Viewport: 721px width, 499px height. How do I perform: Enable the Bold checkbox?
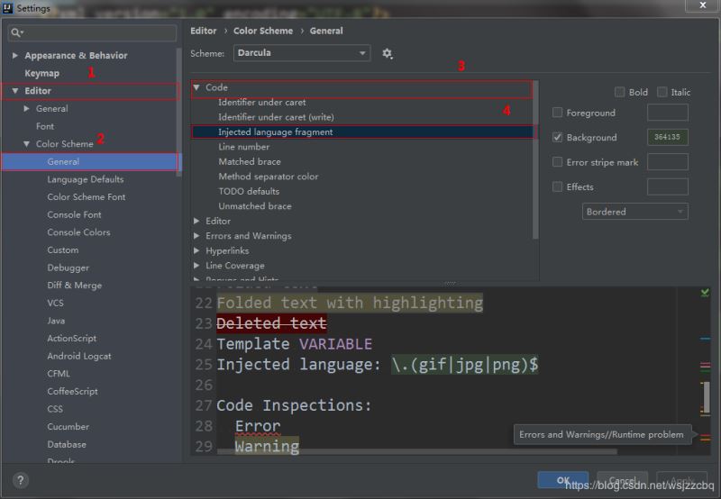[x=619, y=92]
